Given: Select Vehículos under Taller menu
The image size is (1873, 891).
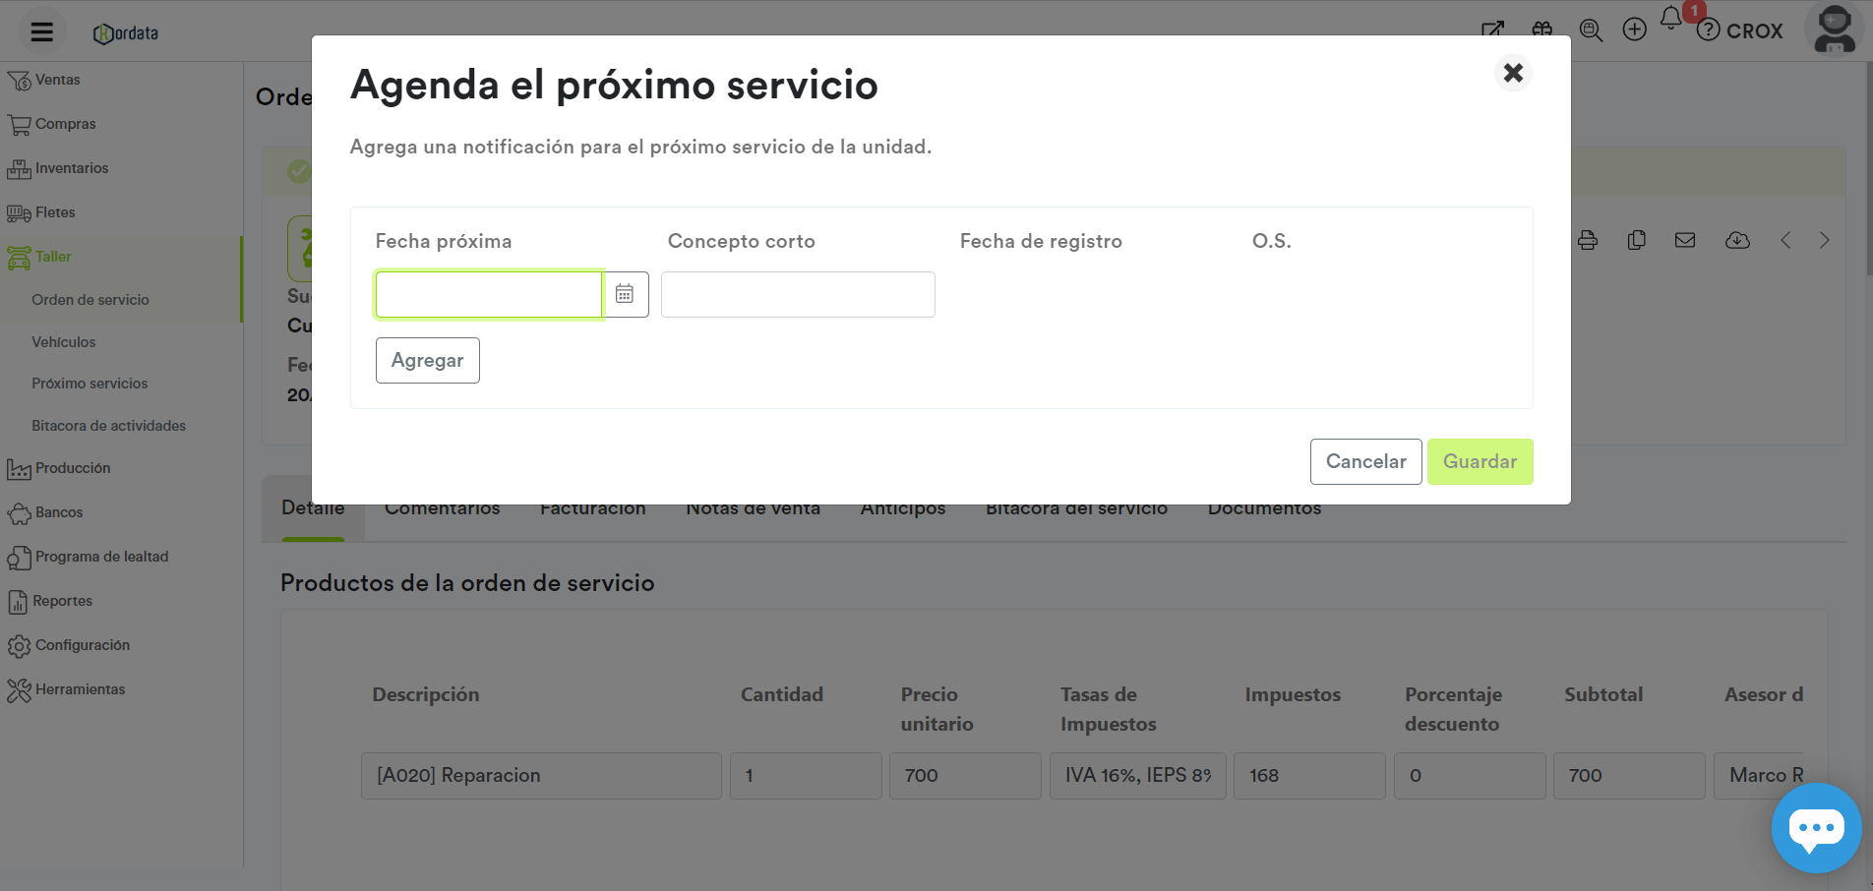Looking at the screenshot, I should tap(64, 342).
